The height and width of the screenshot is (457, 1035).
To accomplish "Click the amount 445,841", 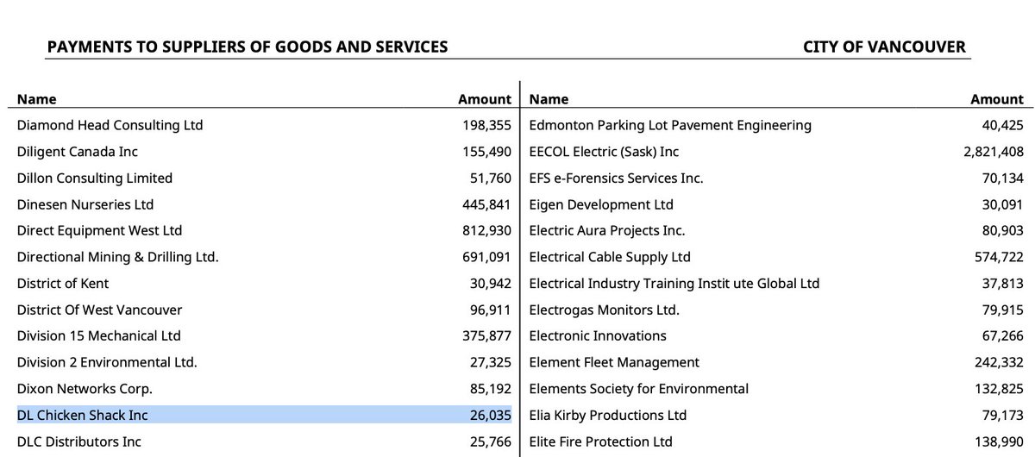I will 487,204.
